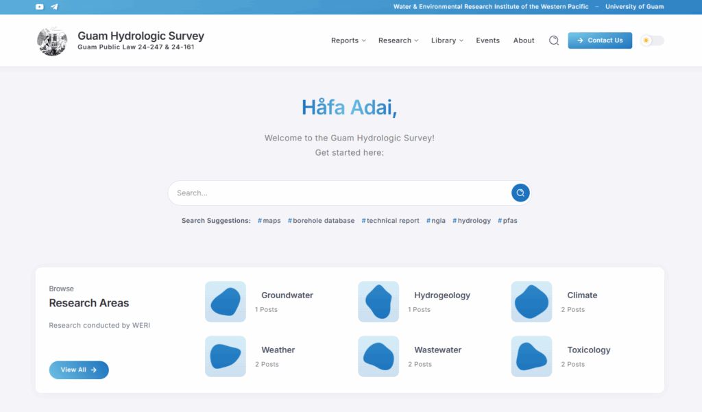Open the YouTube icon link

point(40,7)
